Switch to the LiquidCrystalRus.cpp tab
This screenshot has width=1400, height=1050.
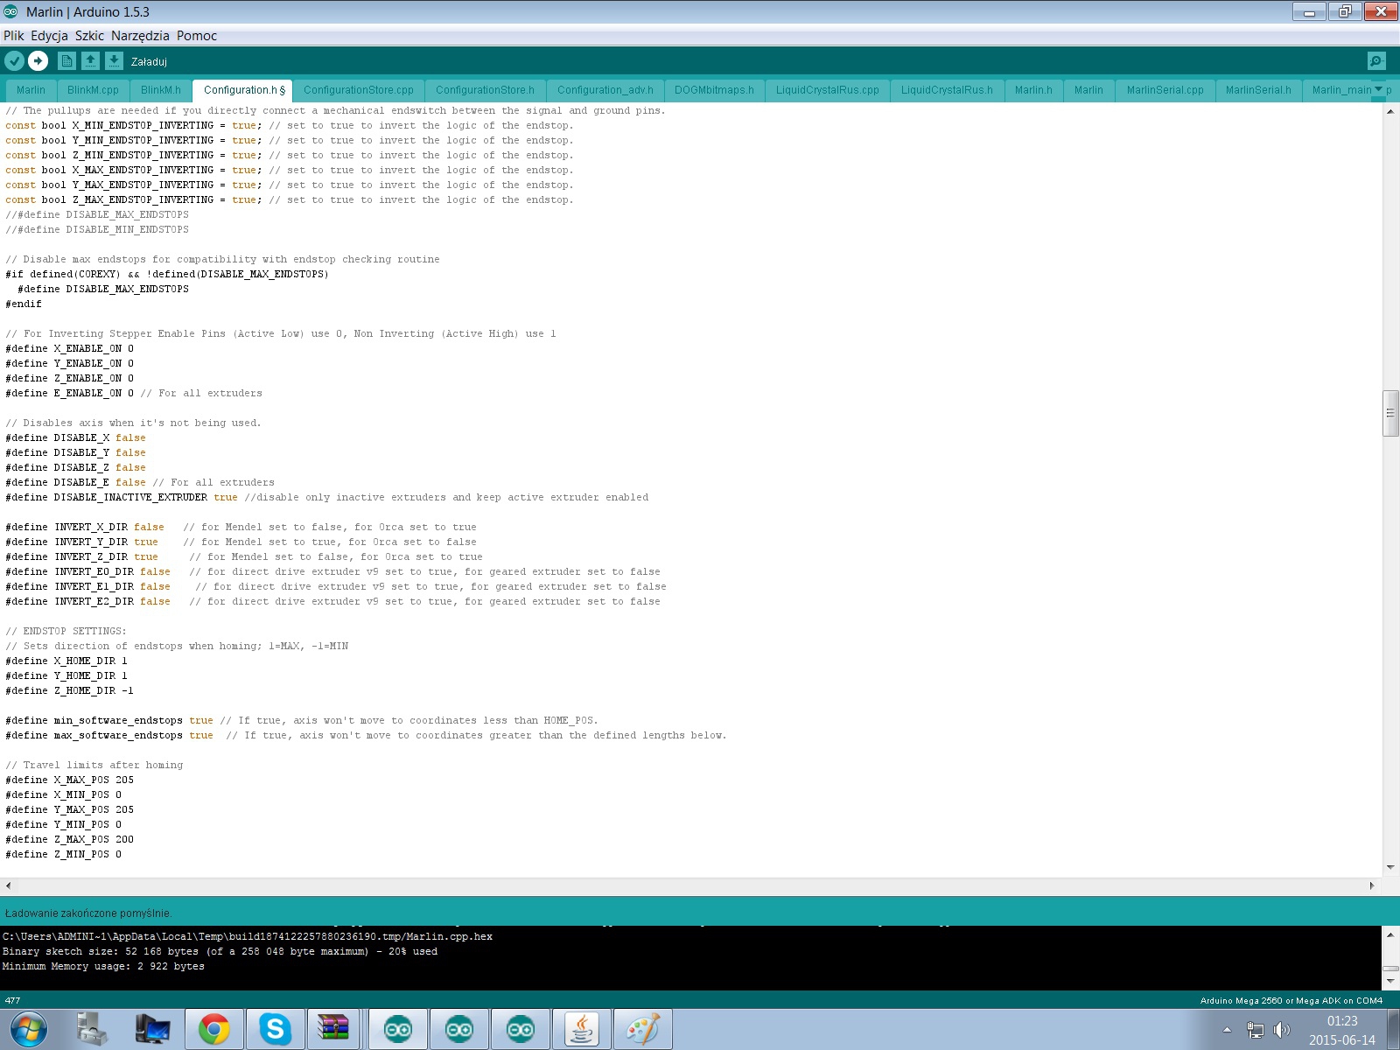[828, 90]
